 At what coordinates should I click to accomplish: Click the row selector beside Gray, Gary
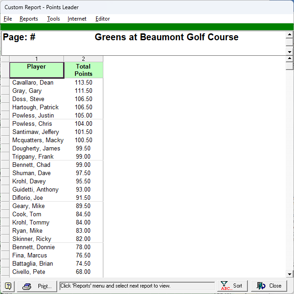5,91
